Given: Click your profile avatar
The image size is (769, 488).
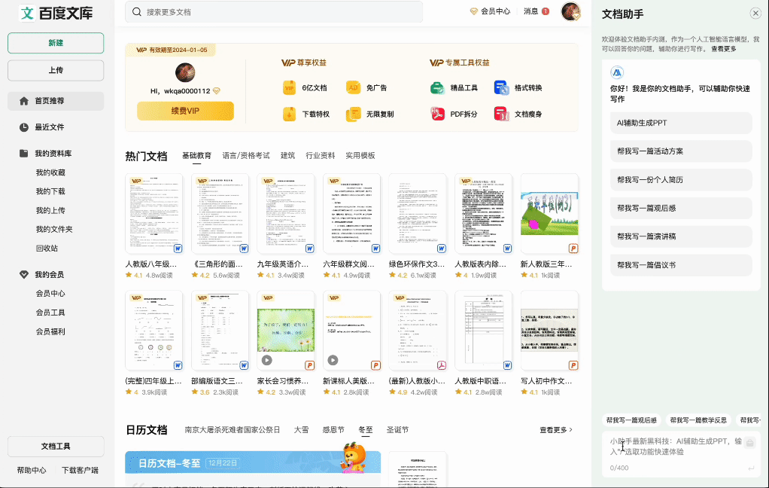Looking at the screenshot, I should tap(570, 12).
